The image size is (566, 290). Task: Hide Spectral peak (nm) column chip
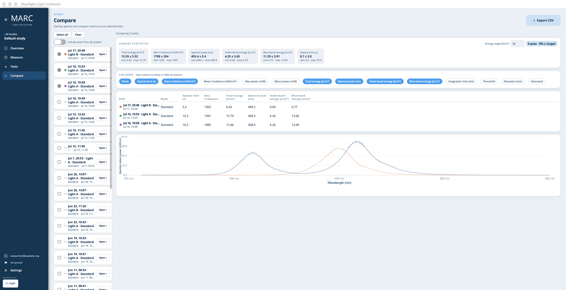pyautogui.click(x=349, y=81)
